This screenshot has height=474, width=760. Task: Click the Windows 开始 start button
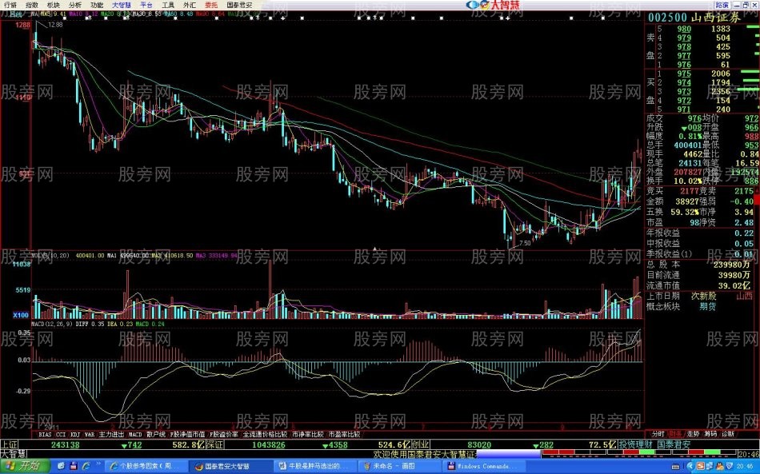point(24,466)
